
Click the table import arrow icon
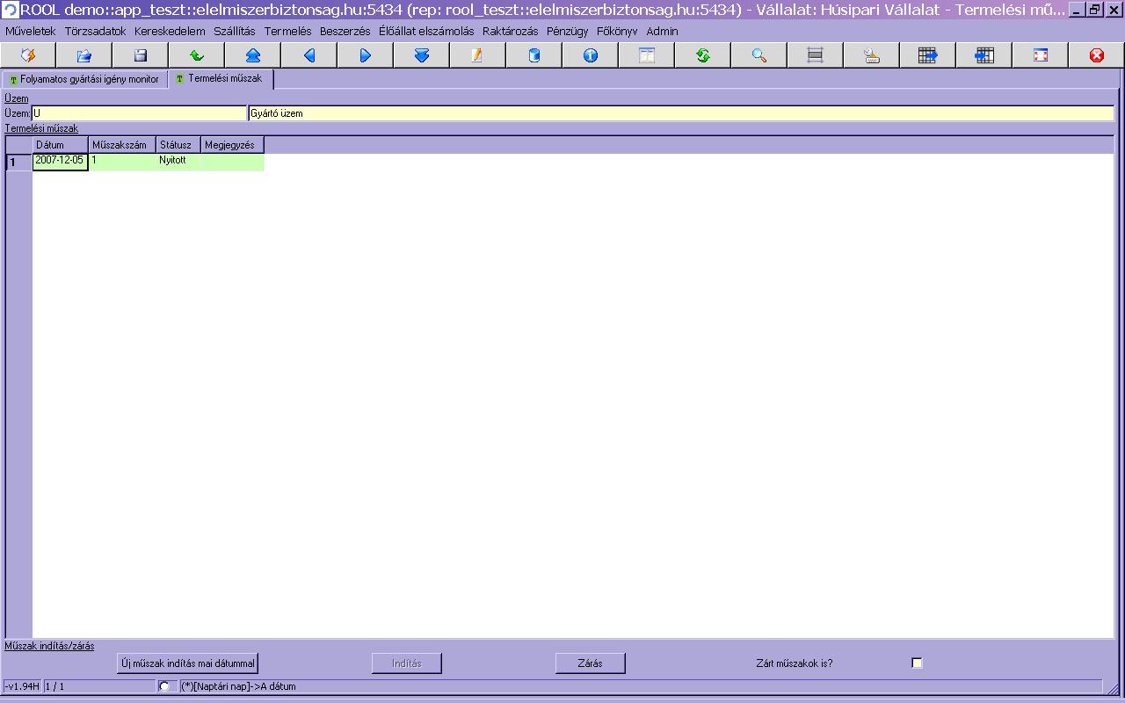[x=983, y=55]
